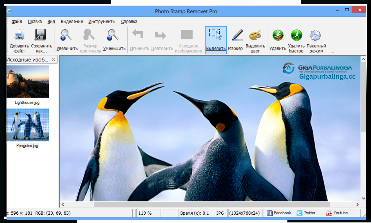Open the Выделение menu
The height and width of the screenshot is (223, 371).
(72, 22)
